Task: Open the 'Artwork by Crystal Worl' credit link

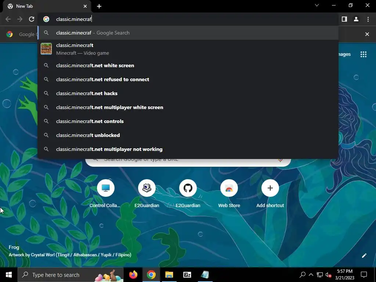Action: pyautogui.click(x=70, y=255)
